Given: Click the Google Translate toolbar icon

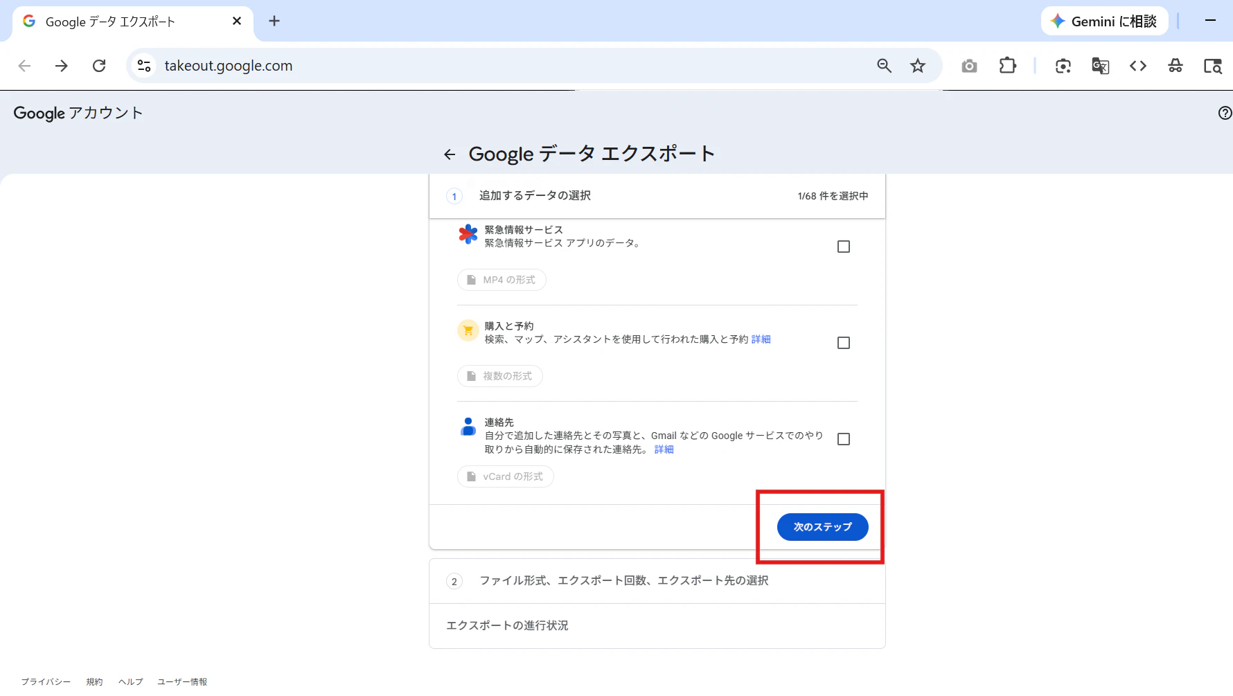Looking at the screenshot, I should pyautogui.click(x=1101, y=66).
